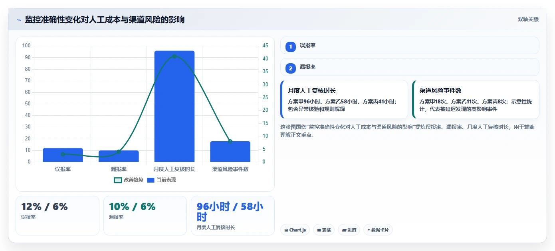555x251 pixels.
Task: Click the trend line point above 漏报率
Action: (119, 152)
